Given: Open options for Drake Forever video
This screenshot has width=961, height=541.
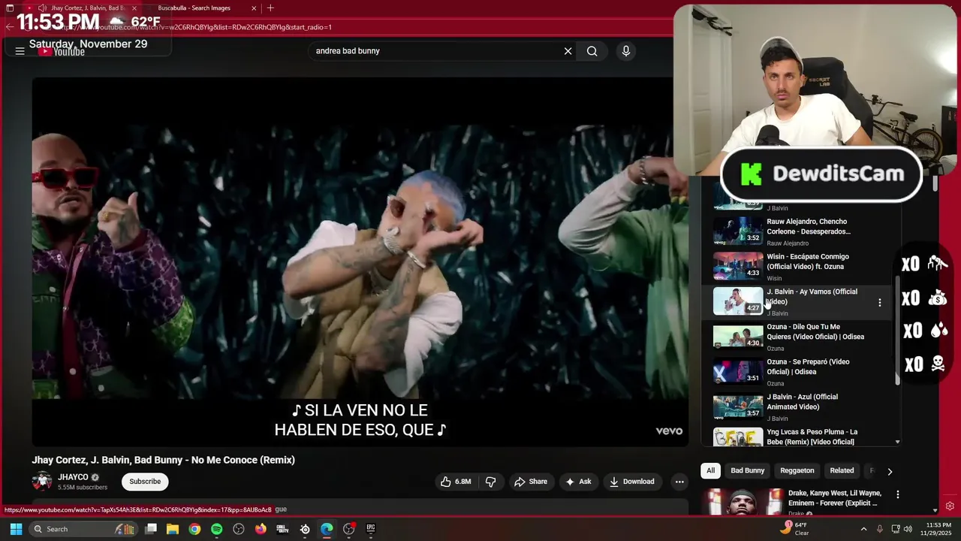Looking at the screenshot, I should point(897,494).
